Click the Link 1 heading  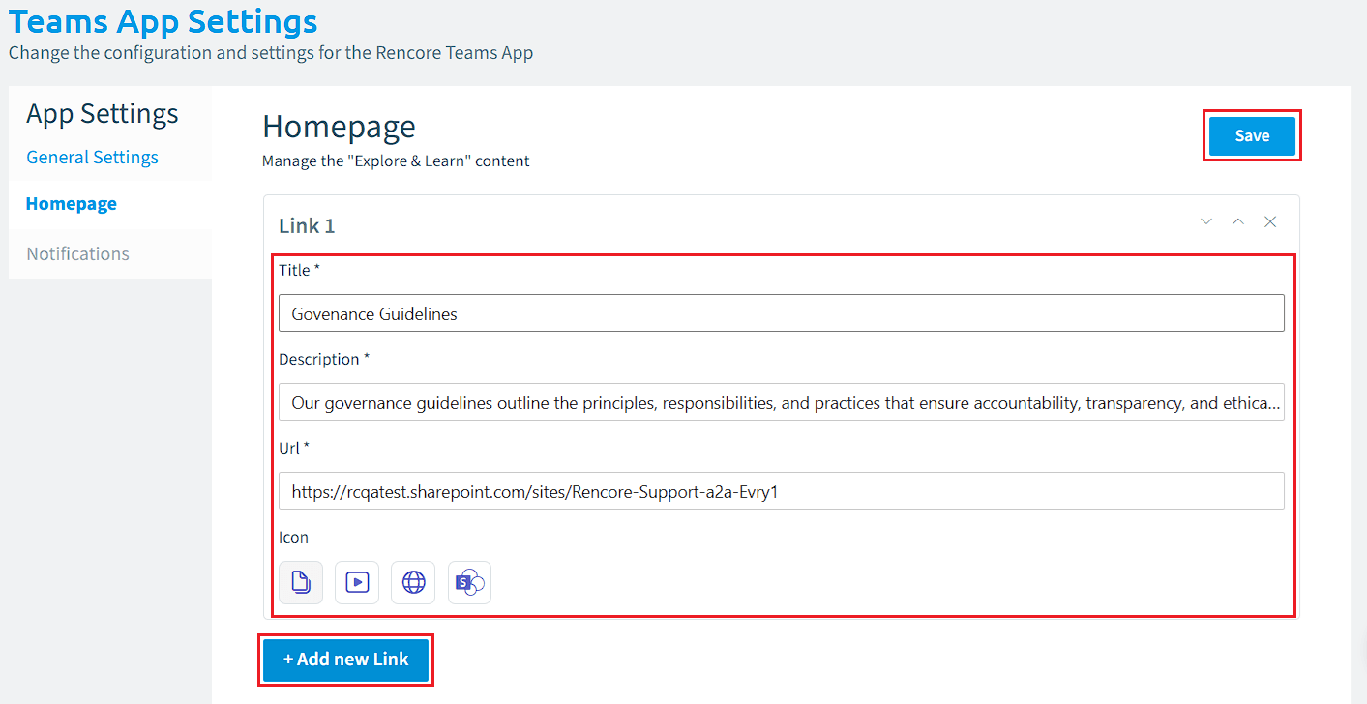click(307, 226)
